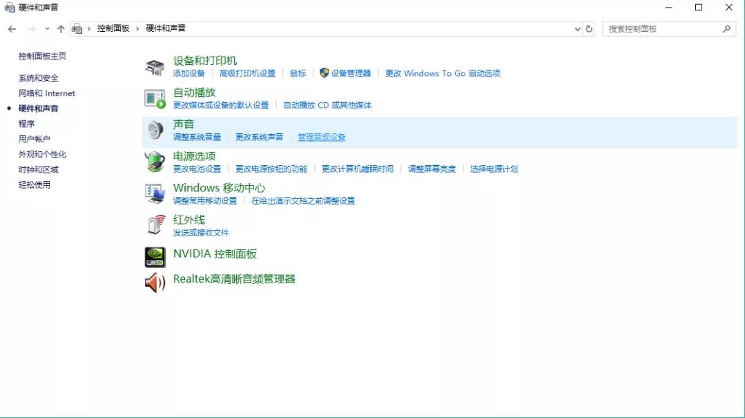This screenshot has width=745, height=418.
Task: Select 系统和安全 in the sidebar
Action: [39, 78]
